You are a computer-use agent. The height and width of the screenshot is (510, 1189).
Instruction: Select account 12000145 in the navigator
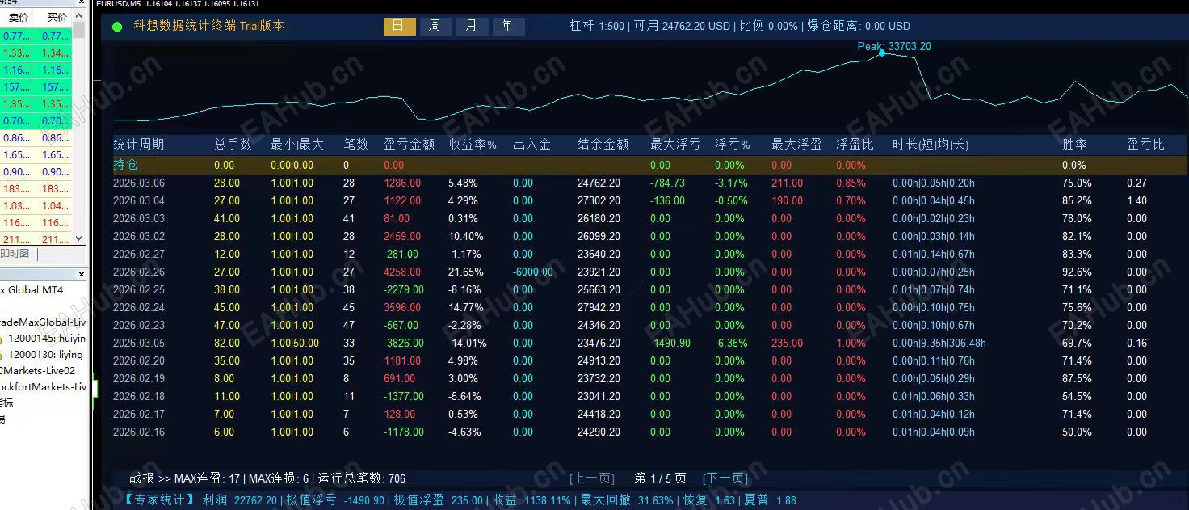46,339
